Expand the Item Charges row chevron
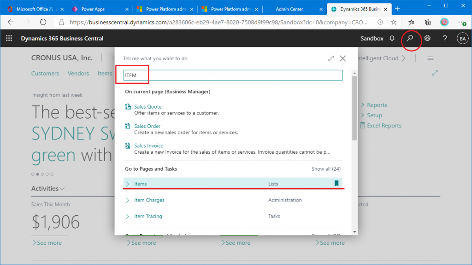Screen dimensions: 472x265 point(127,200)
